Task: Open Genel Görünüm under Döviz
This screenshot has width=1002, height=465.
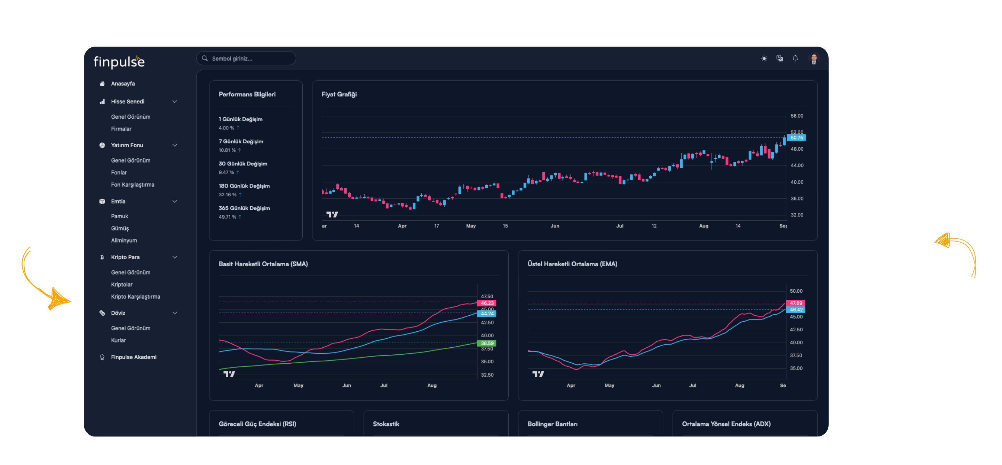Action: click(131, 328)
